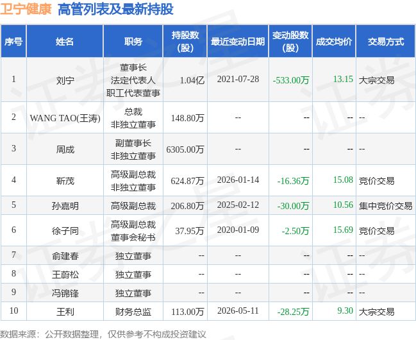Viewport: 416px width, 340px height.
Task: Click the 财务总监 position cell
Action: click(x=133, y=312)
